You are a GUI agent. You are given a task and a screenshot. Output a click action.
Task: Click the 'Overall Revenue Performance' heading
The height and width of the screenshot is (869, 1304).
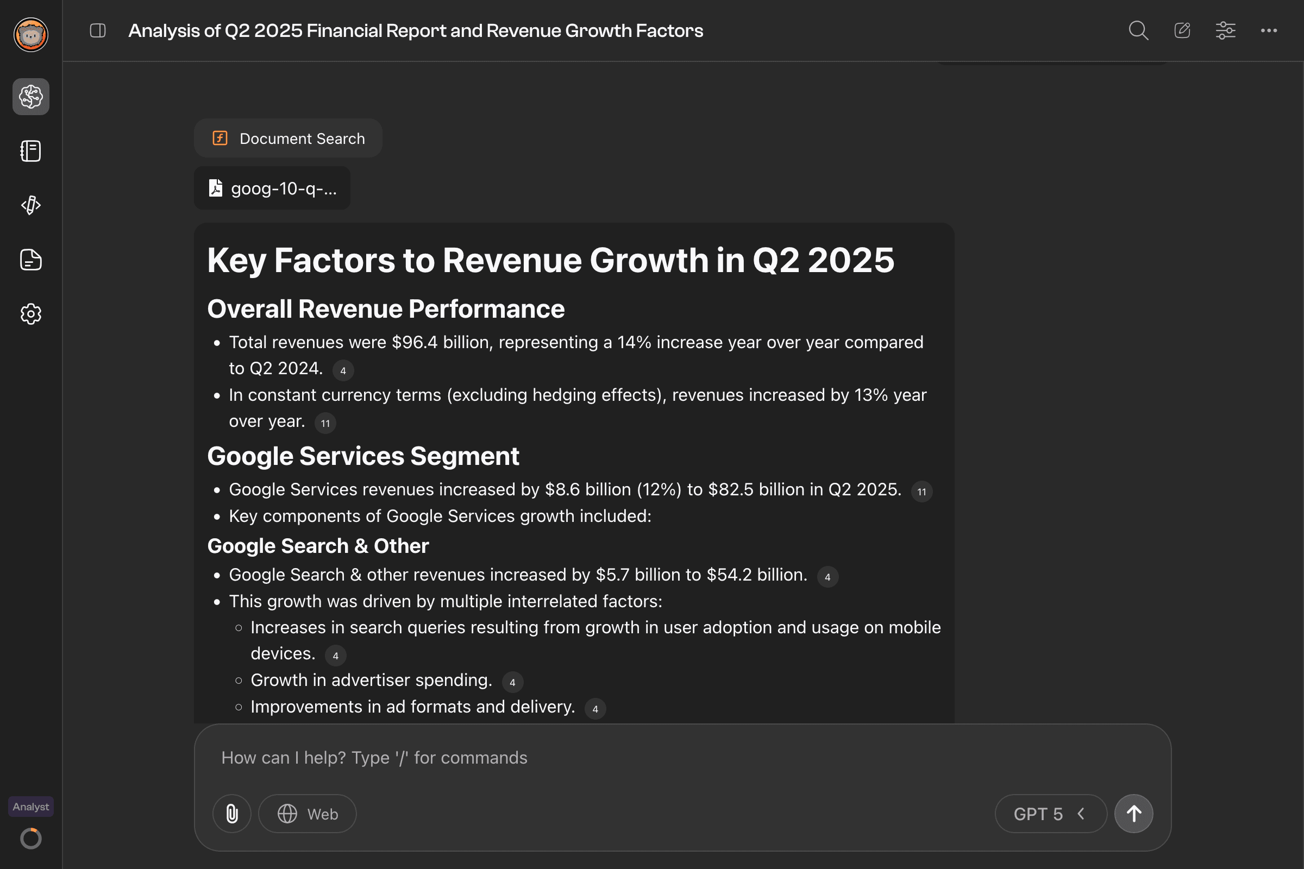386,308
